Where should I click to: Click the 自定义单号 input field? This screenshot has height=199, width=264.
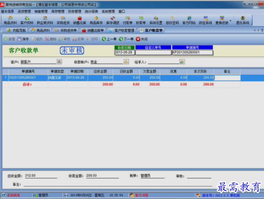pyautogui.click(x=153, y=52)
